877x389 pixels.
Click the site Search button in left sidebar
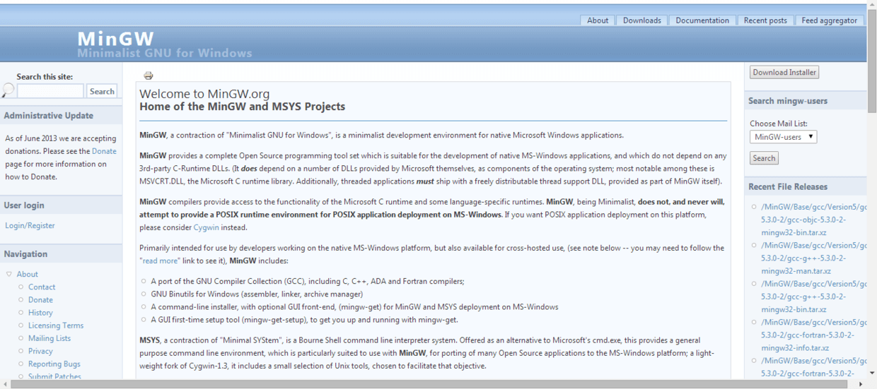(102, 91)
